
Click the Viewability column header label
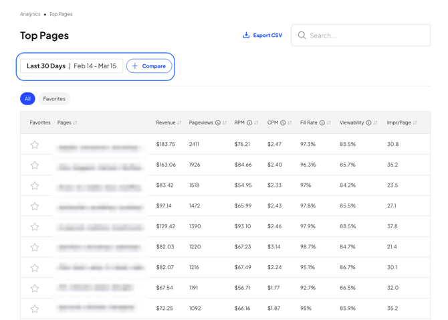tap(352, 123)
